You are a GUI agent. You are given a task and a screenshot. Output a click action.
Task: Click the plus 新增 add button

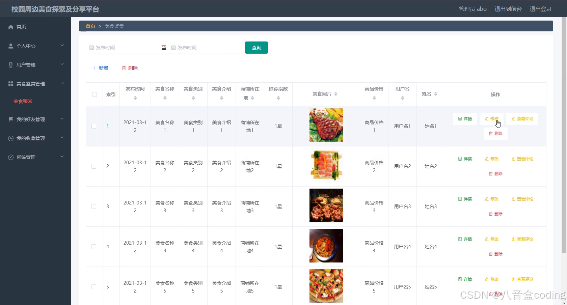101,68
